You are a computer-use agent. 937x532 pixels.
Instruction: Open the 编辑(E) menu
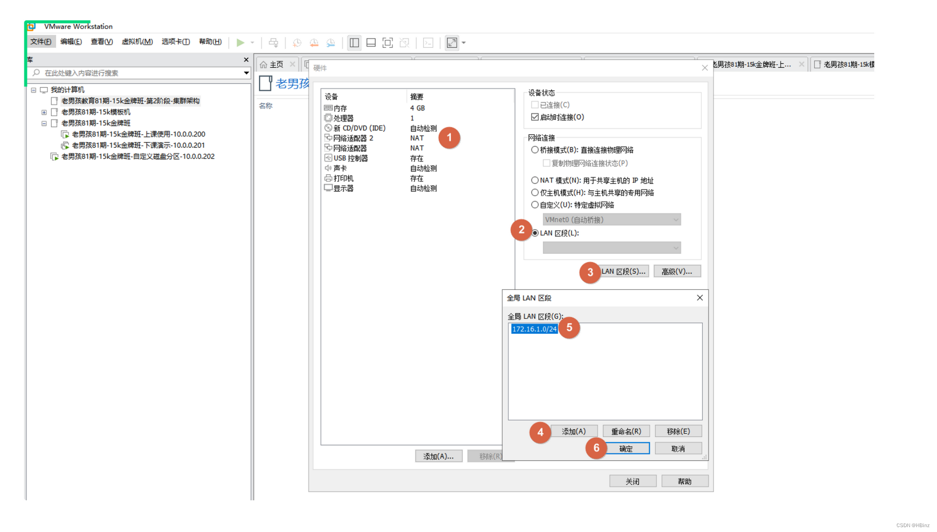pos(71,41)
